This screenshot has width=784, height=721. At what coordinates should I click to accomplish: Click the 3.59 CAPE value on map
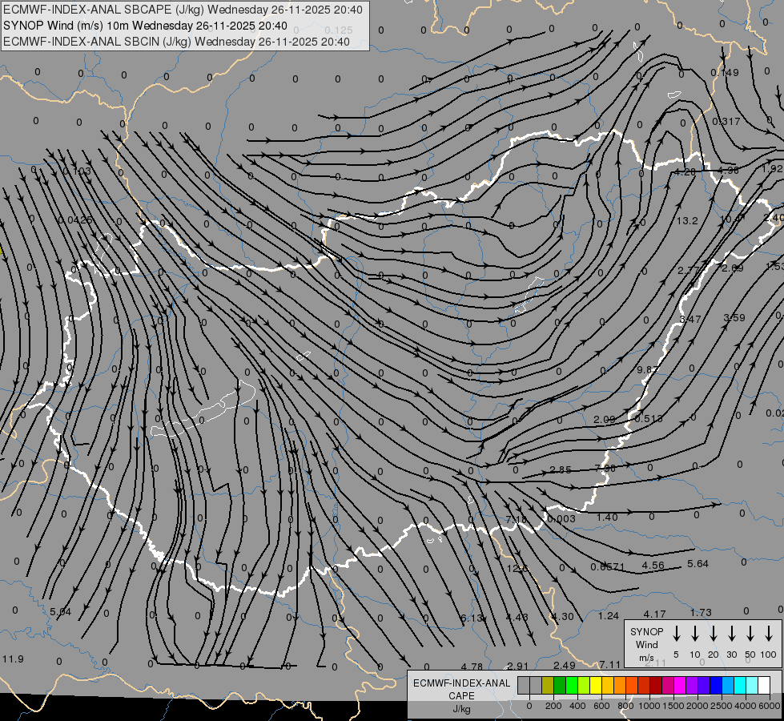pos(734,317)
